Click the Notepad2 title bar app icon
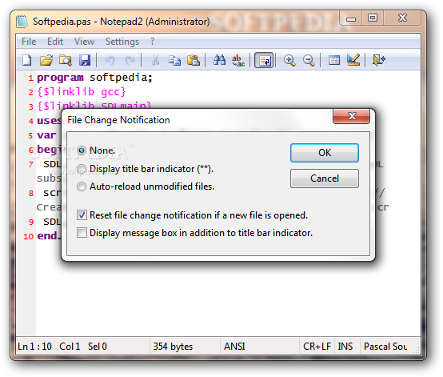The image size is (443, 377). [x=22, y=22]
